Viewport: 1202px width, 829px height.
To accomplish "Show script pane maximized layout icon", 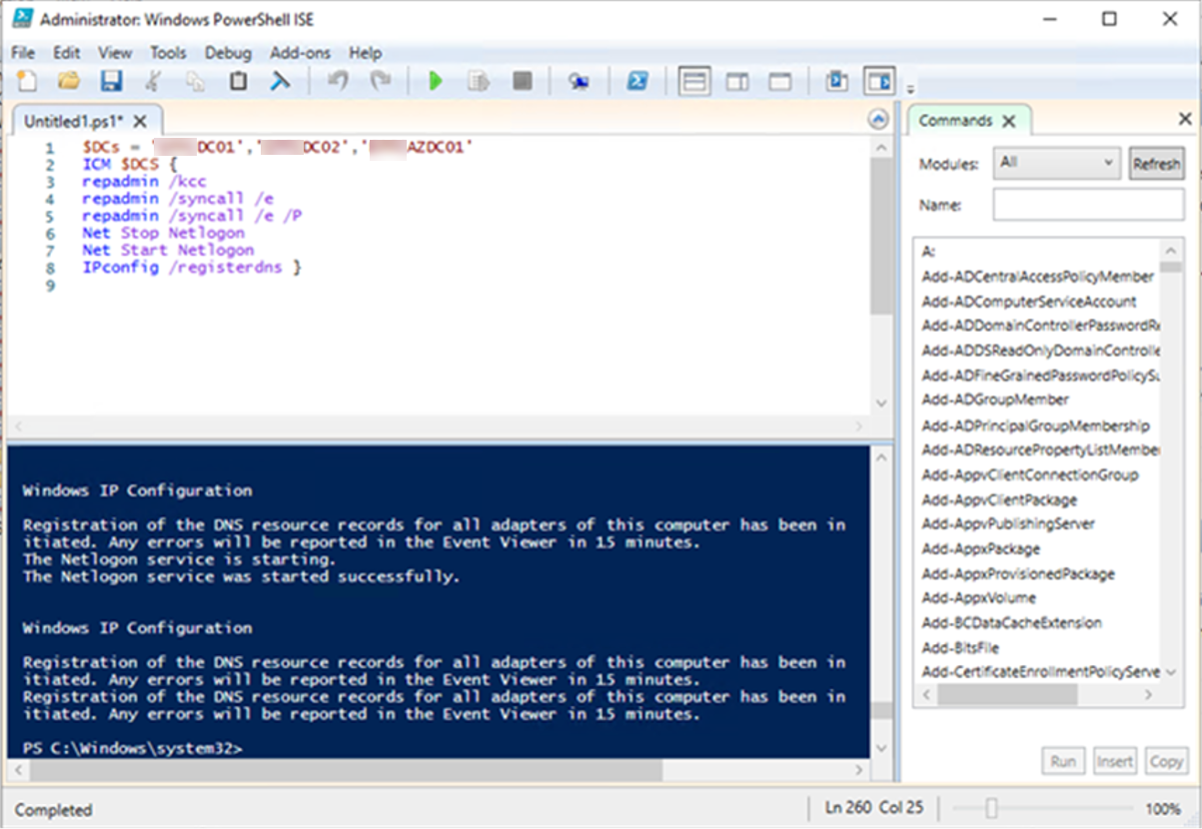I will 779,82.
